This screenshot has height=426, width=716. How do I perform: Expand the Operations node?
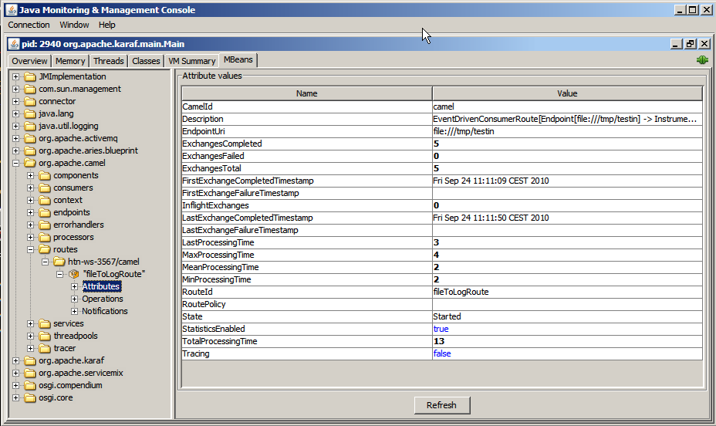[x=74, y=299]
